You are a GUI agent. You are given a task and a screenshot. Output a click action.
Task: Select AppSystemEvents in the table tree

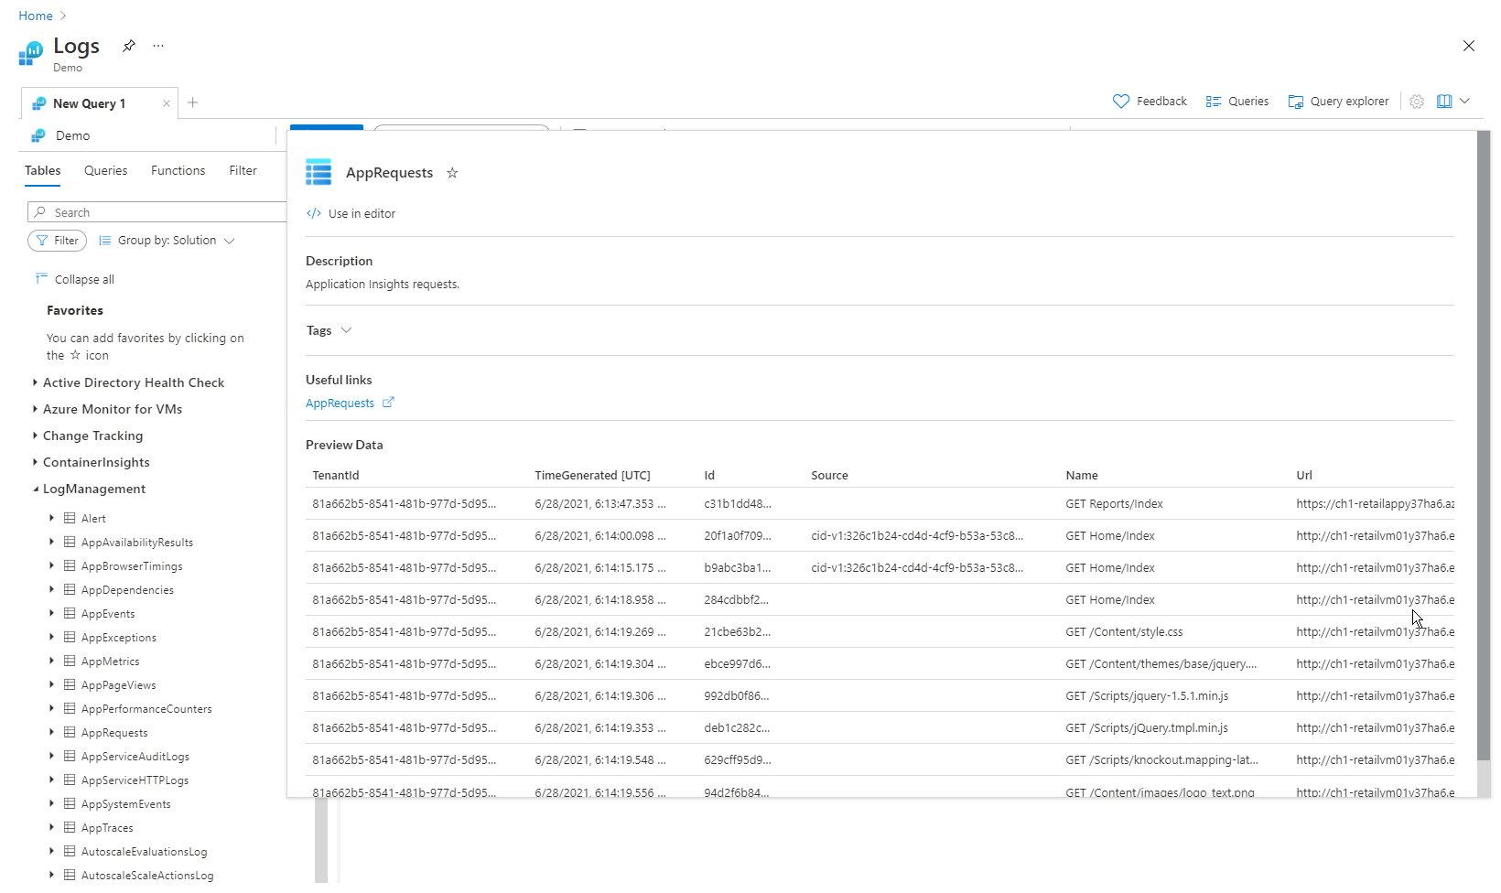point(125,804)
